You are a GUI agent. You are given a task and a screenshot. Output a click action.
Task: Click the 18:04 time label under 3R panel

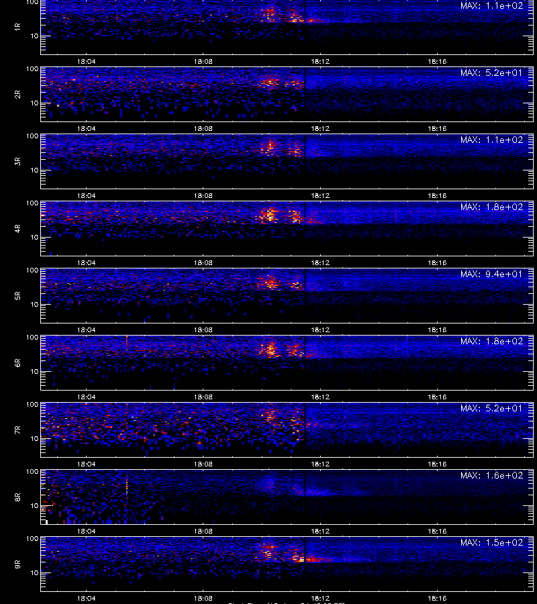tap(87, 196)
